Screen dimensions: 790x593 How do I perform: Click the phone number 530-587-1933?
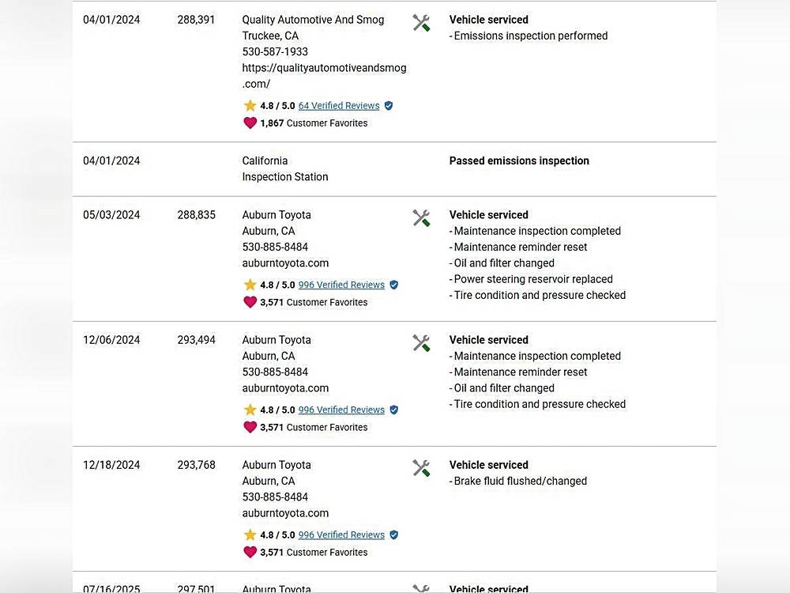coord(275,52)
